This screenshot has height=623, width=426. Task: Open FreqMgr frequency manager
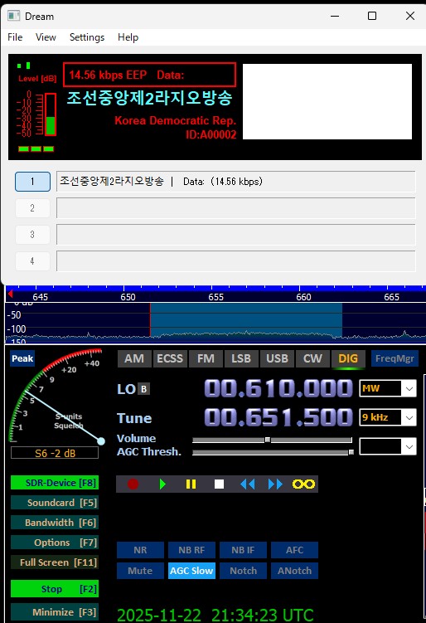(395, 358)
